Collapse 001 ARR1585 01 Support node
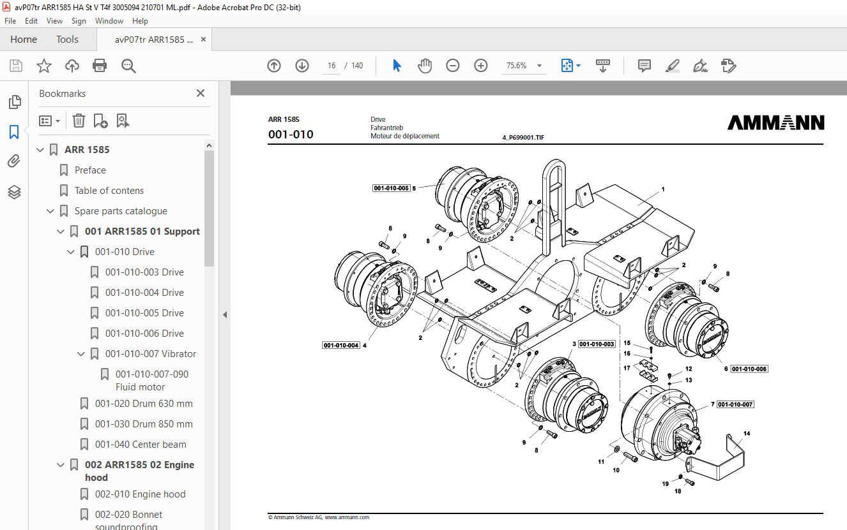The height and width of the screenshot is (530, 847). 61,232
